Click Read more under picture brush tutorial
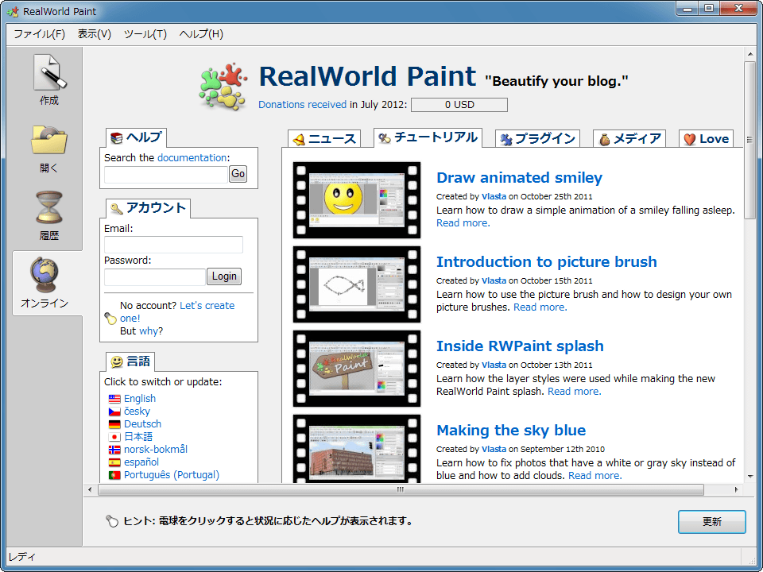The height and width of the screenshot is (572, 763). coord(540,307)
